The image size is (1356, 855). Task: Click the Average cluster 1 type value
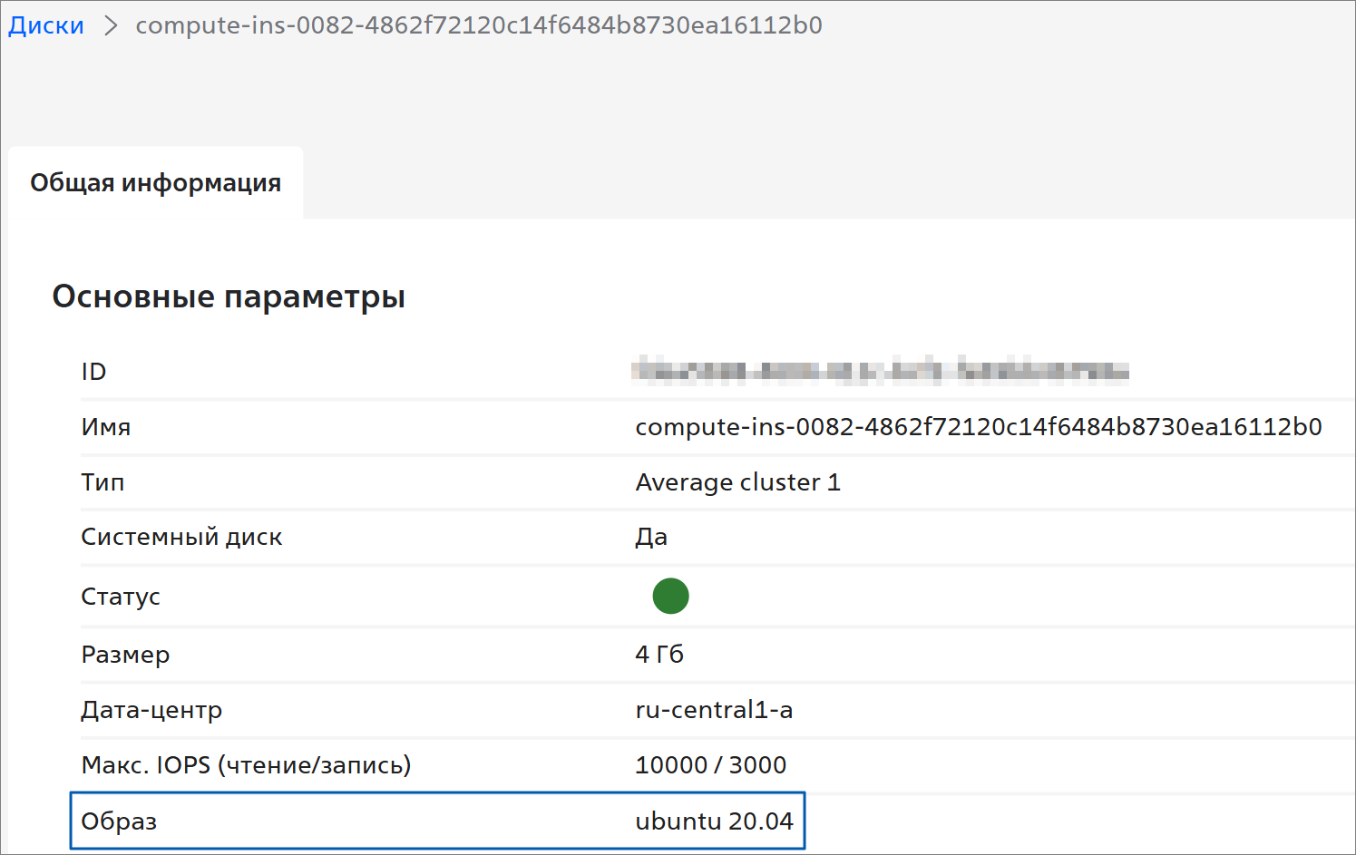click(x=737, y=482)
